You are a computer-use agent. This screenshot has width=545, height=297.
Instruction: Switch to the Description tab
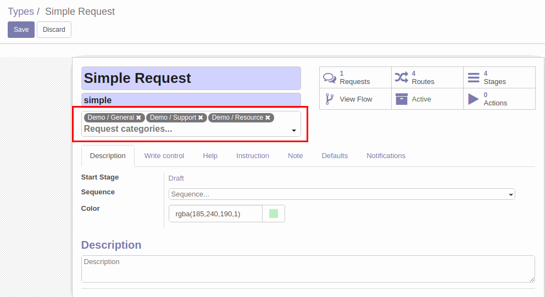(108, 155)
